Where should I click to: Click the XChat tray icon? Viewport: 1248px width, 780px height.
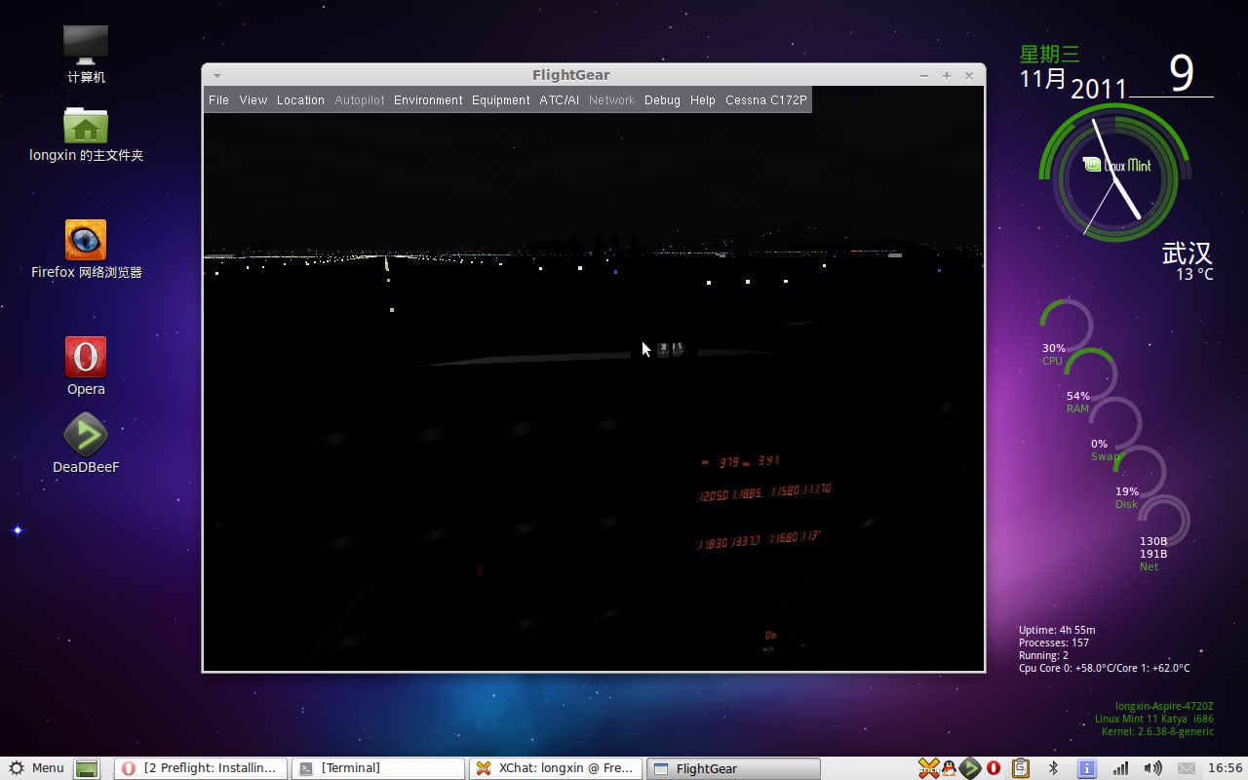coord(929,768)
